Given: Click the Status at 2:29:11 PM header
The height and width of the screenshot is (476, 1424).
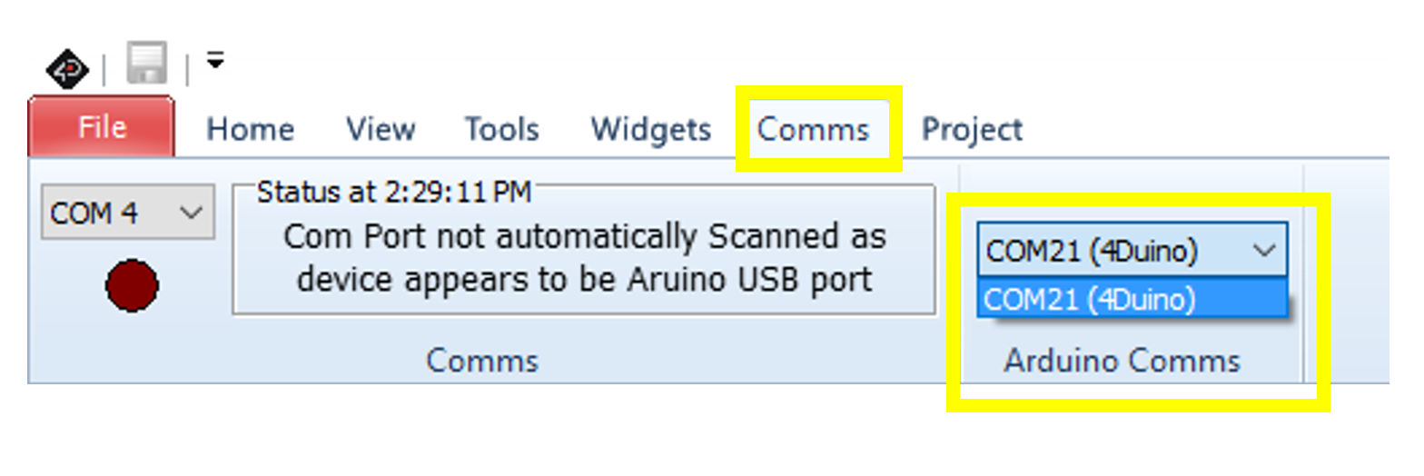Looking at the screenshot, I should (394, 192).
